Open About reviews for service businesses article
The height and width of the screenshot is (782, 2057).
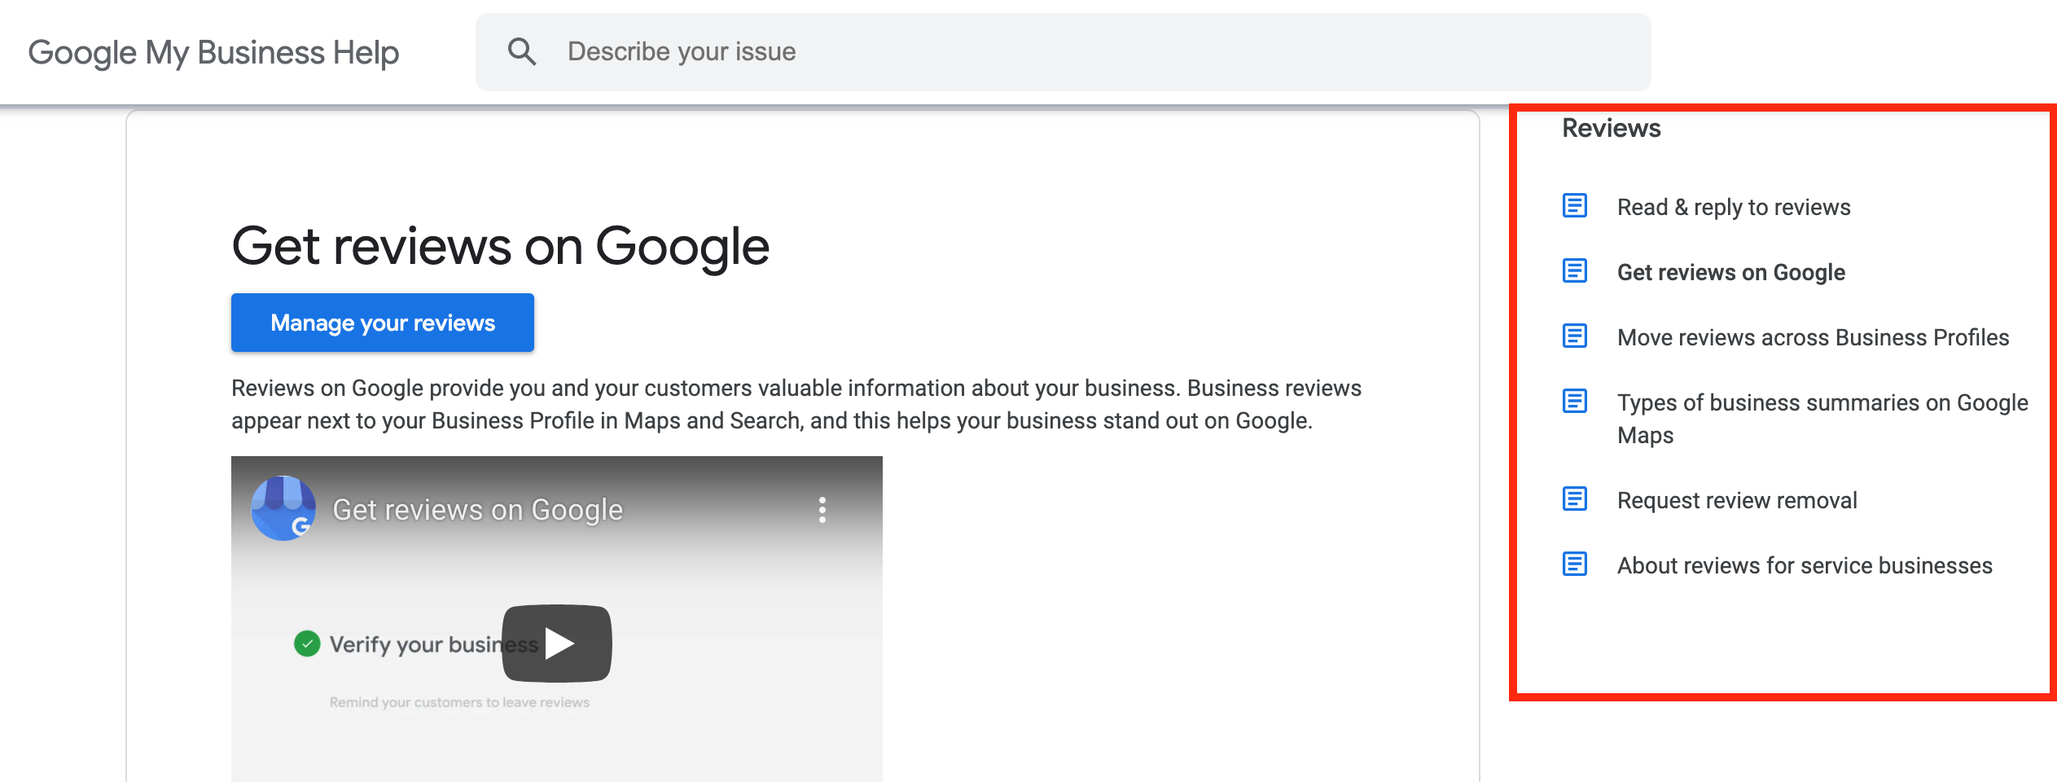(x=1805, y=565)
